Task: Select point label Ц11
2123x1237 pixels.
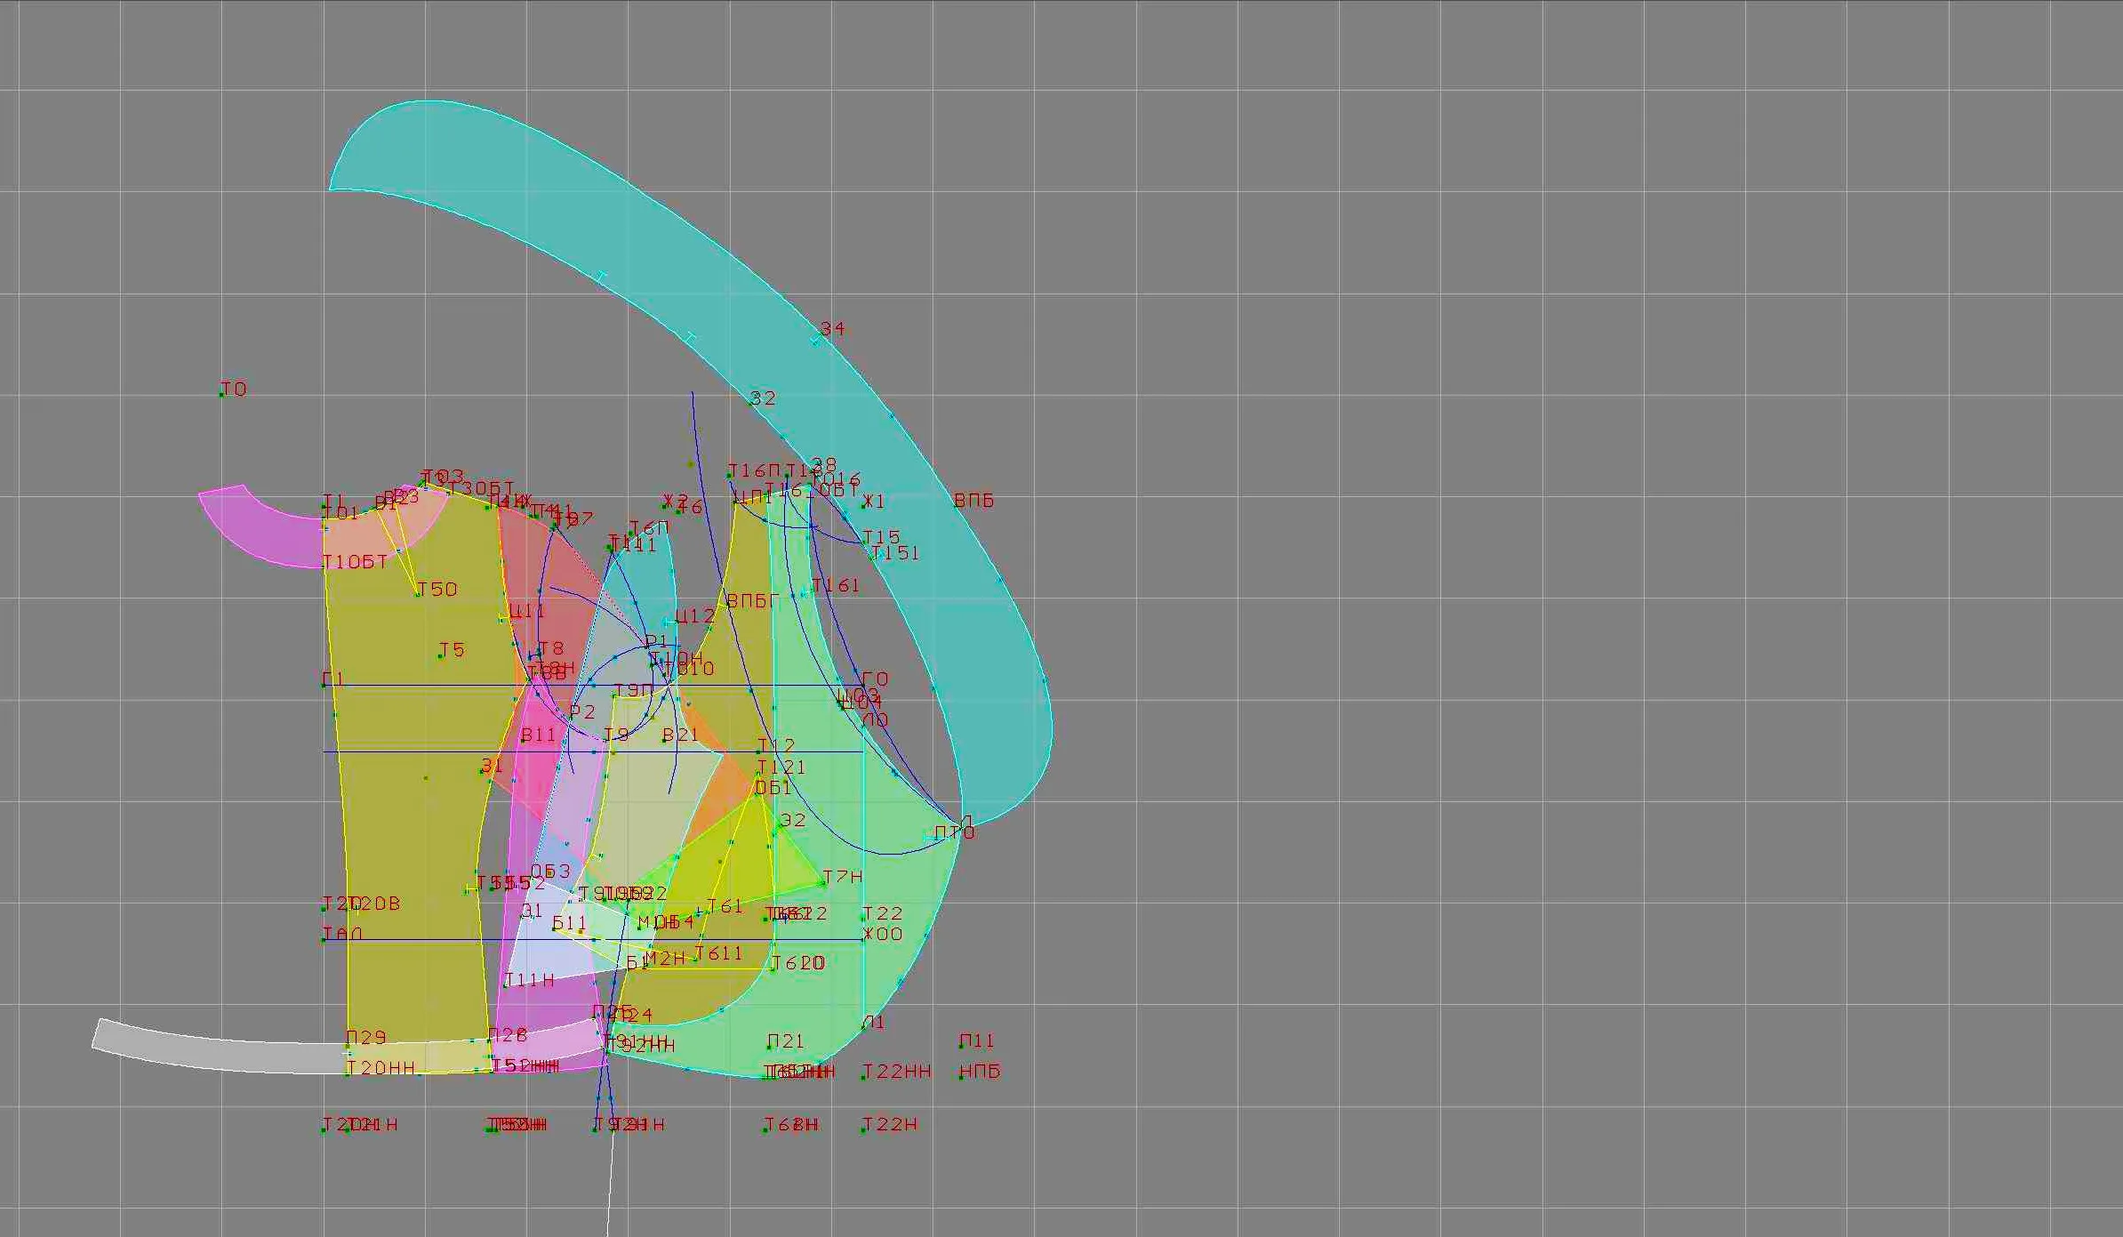Action: coord(527,611)
